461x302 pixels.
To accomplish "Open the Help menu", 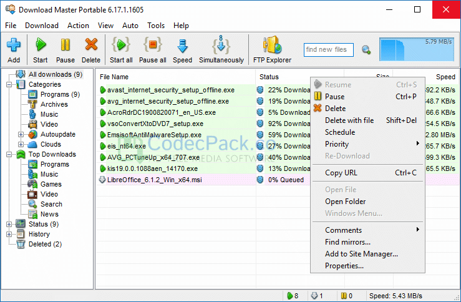I will tap(181, 26).
